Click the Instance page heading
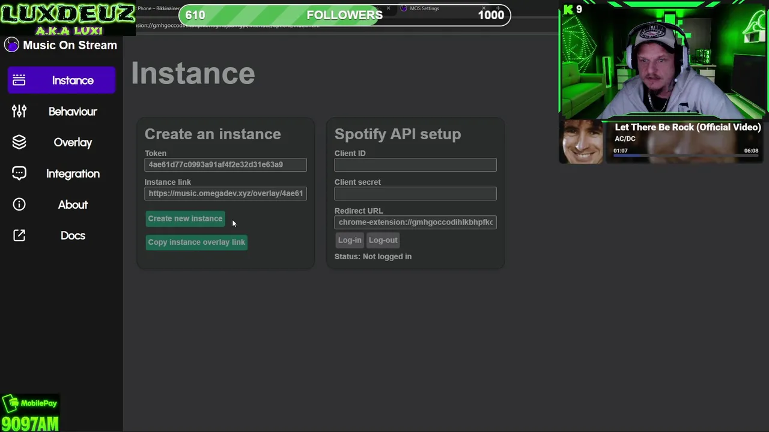The height and width of the screenshot is (432, 769). [193, 73]
